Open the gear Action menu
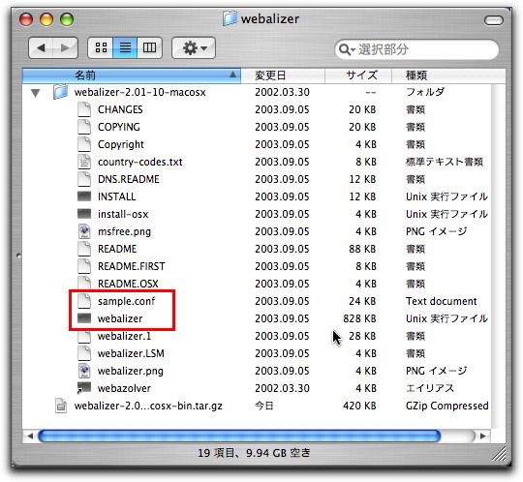 [x=194, y=48]
